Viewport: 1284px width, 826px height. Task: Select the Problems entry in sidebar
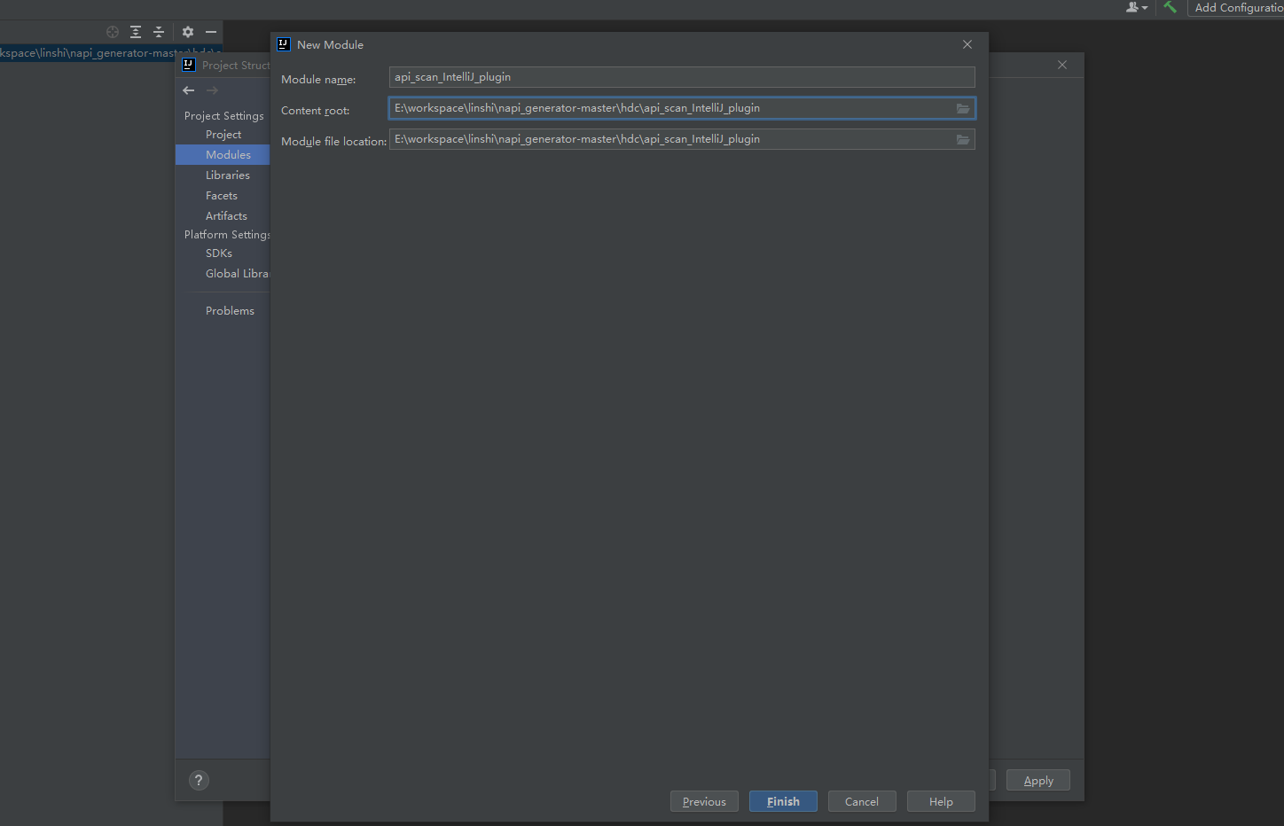tap(230, 311)
